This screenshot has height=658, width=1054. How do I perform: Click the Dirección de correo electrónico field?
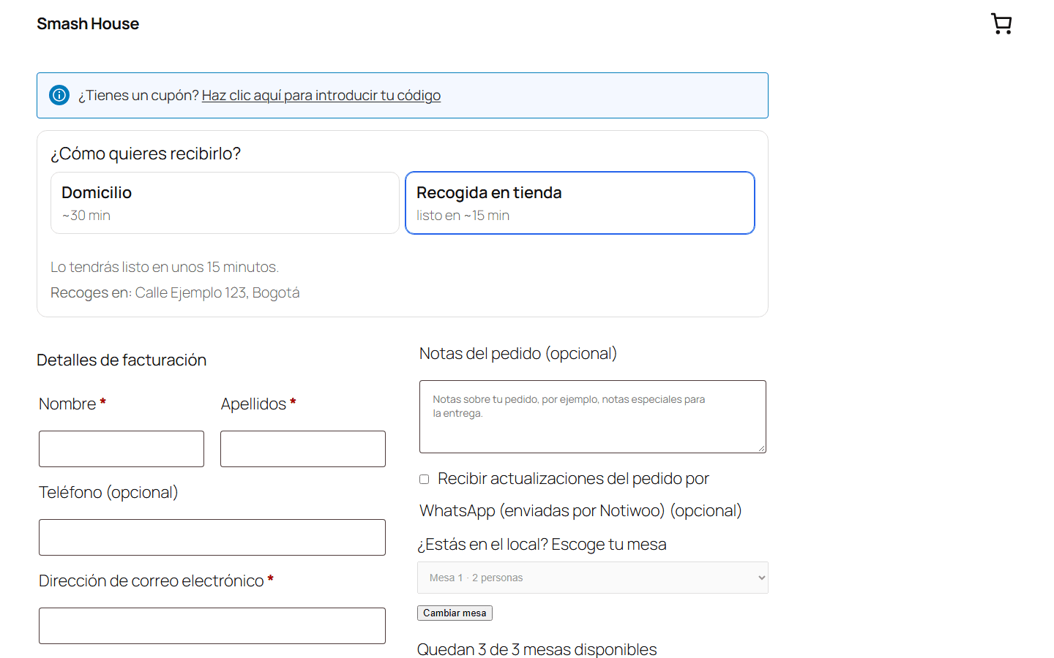pos(212,626)
